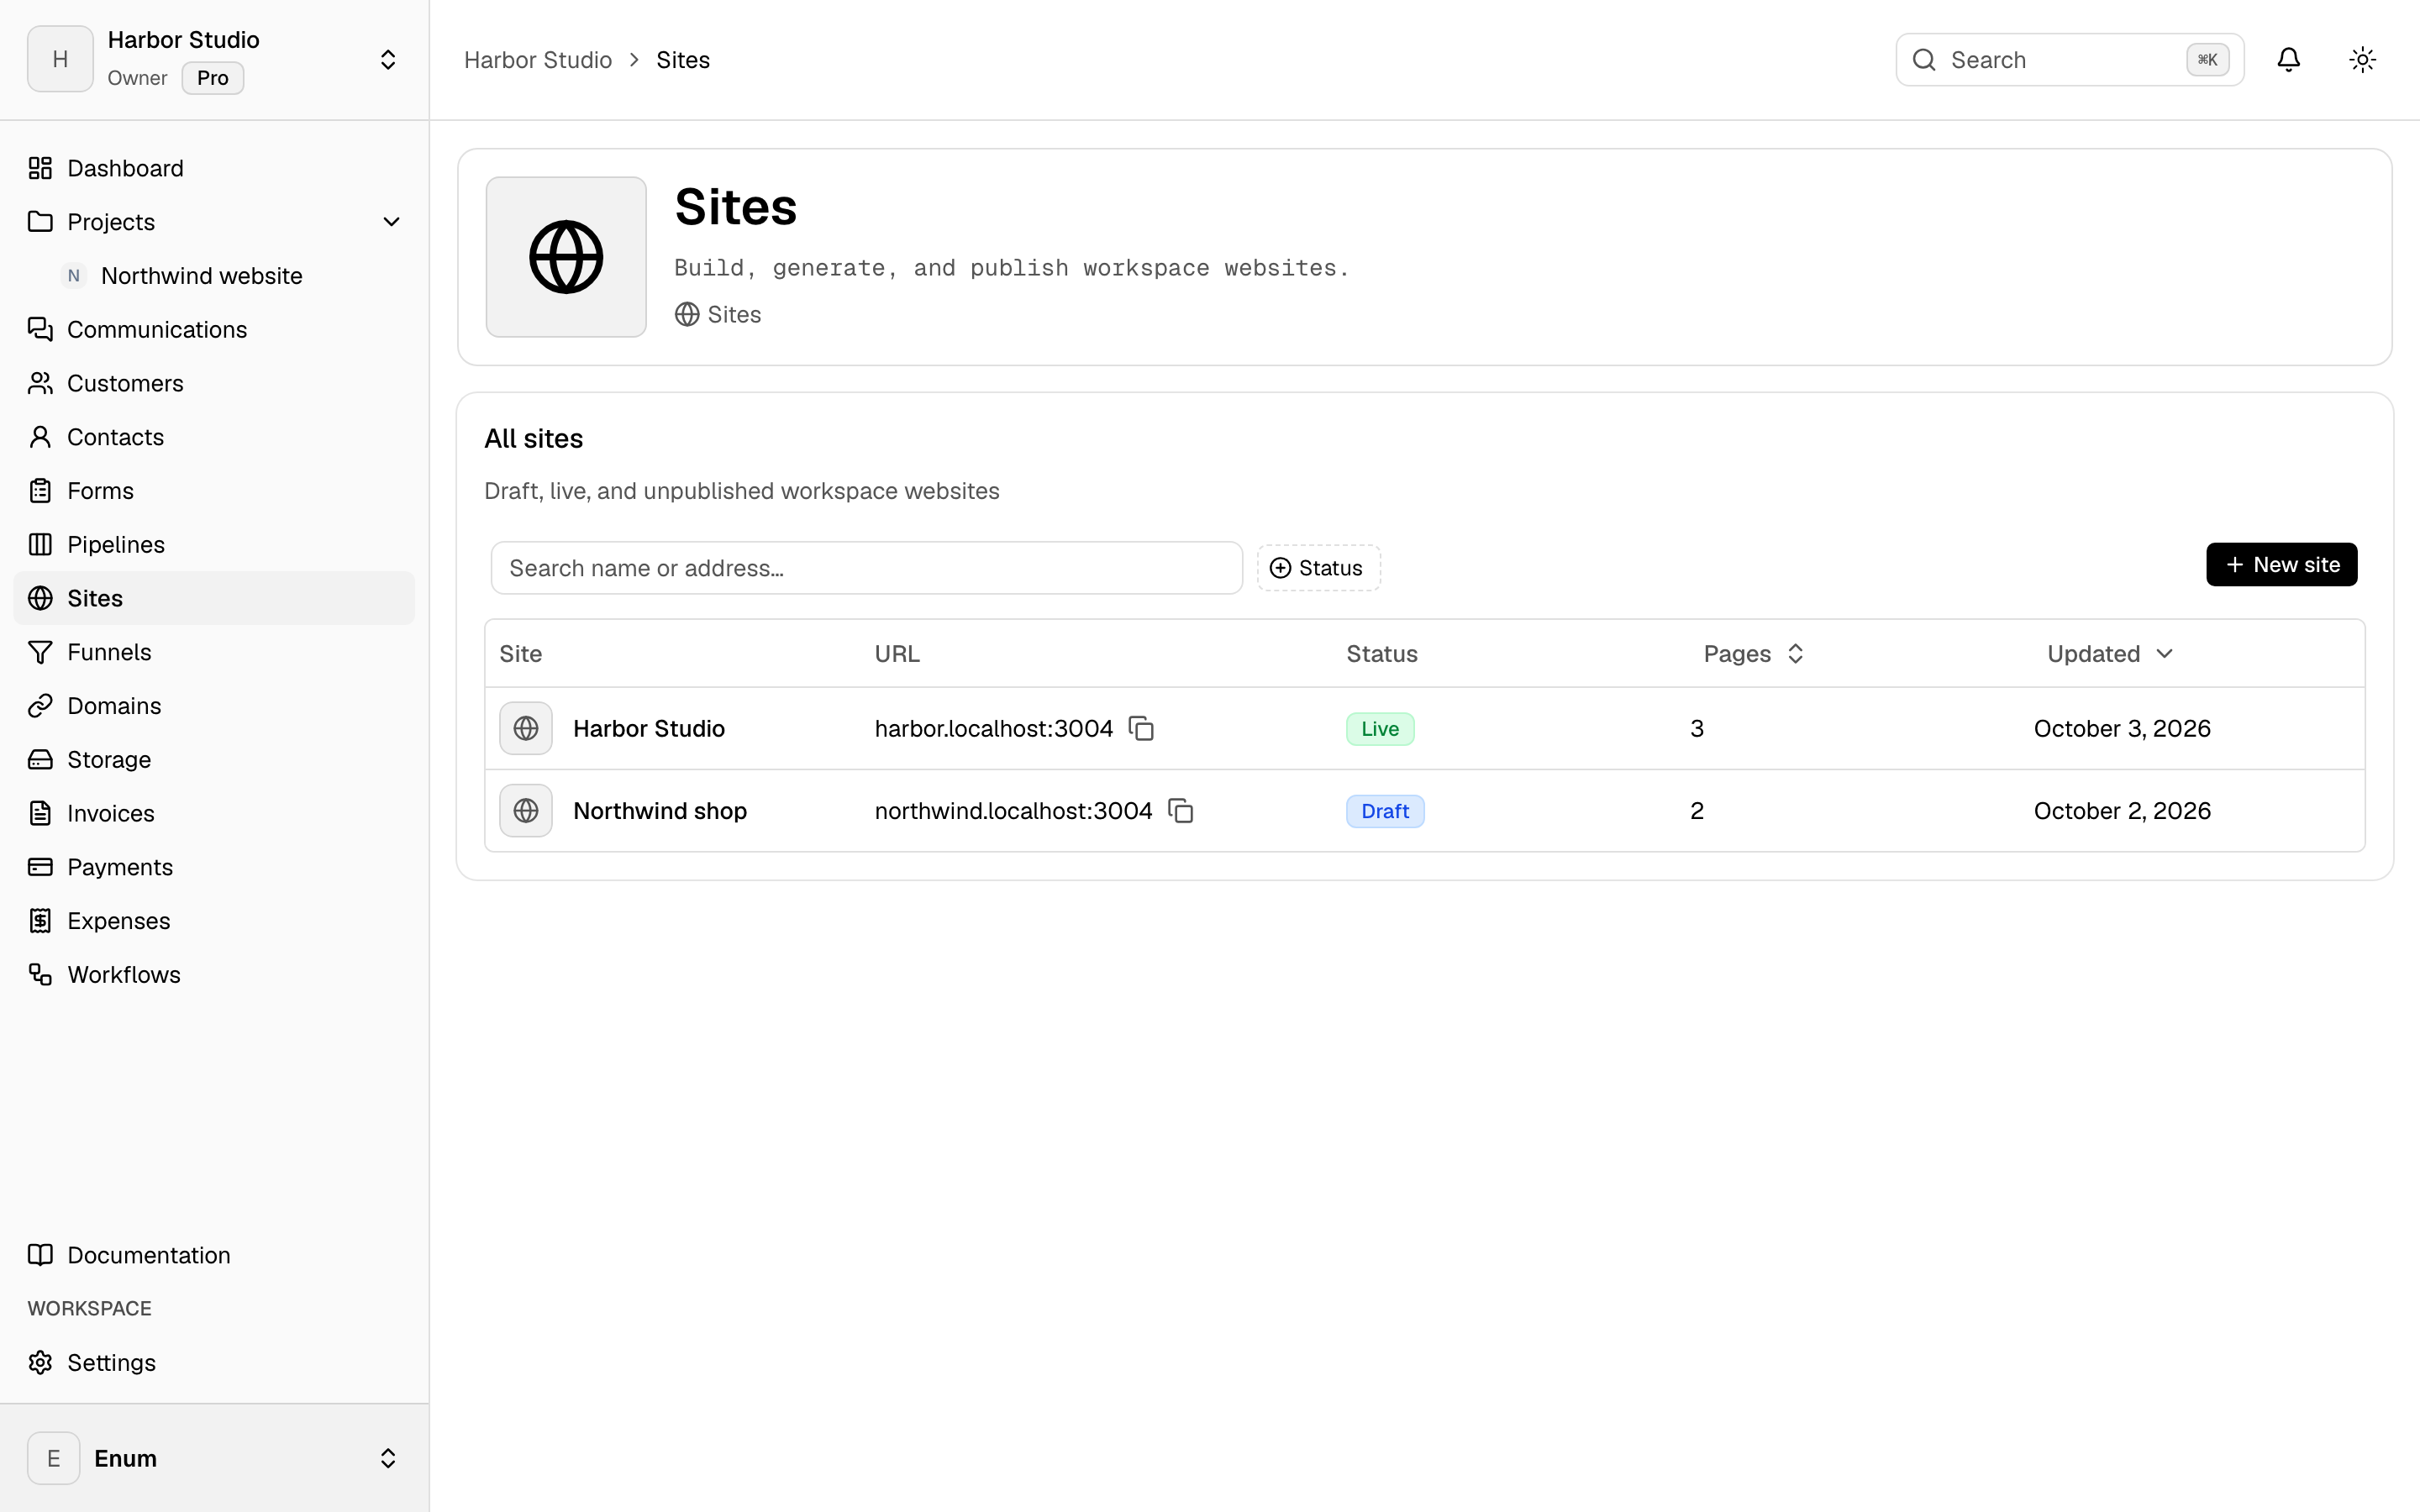
Task: Click the Northwind shop row globe icon
Action: 526,811
